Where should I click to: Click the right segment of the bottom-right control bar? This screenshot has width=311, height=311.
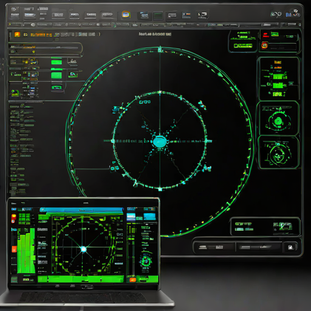(259, 247)
